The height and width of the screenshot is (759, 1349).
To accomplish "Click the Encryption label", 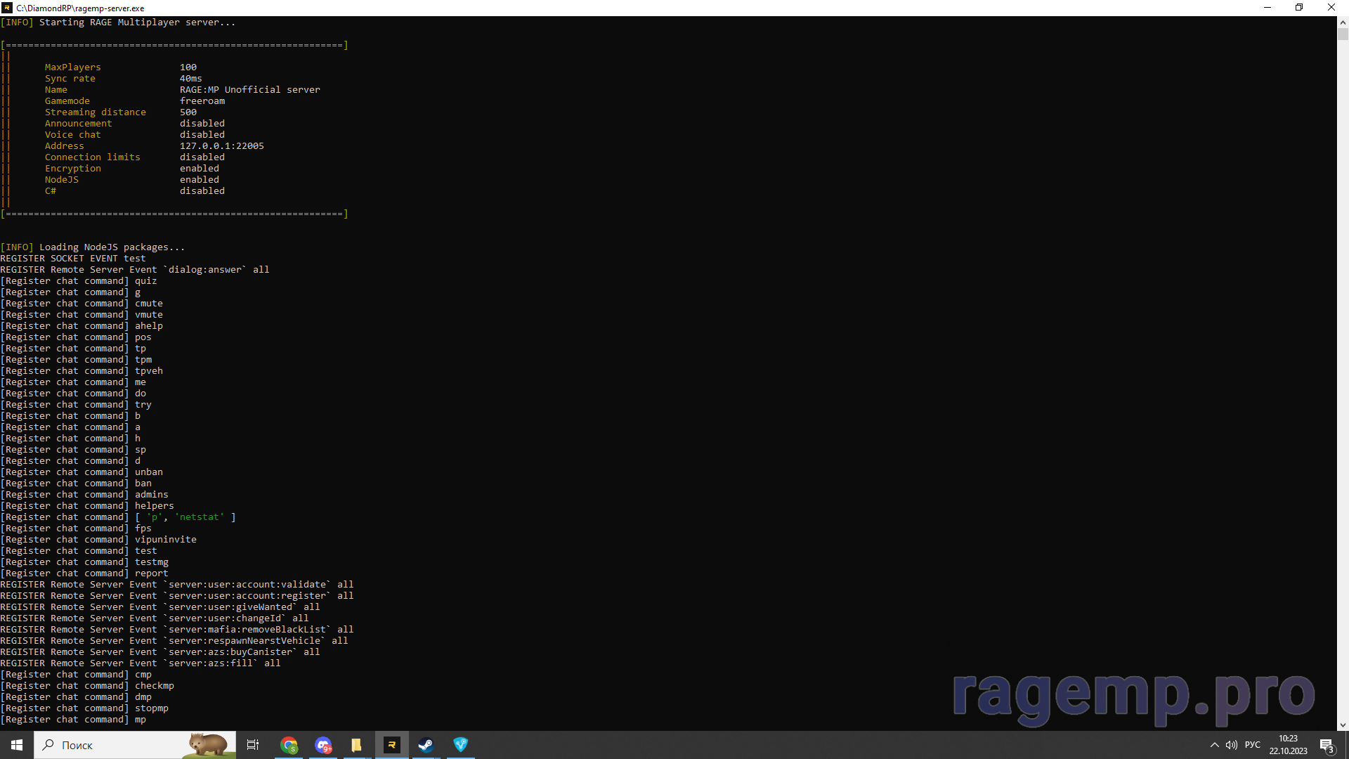I will click(x=73, y=169).
